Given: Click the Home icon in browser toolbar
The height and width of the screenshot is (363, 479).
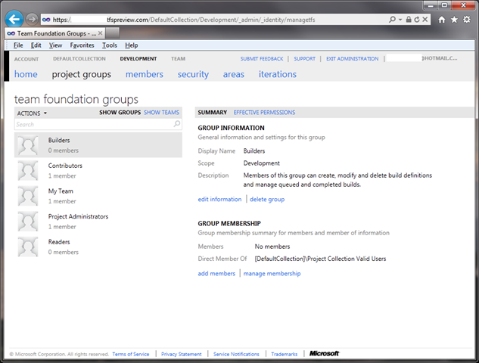Looking at the screenshot, I should (x=442, y=19).
